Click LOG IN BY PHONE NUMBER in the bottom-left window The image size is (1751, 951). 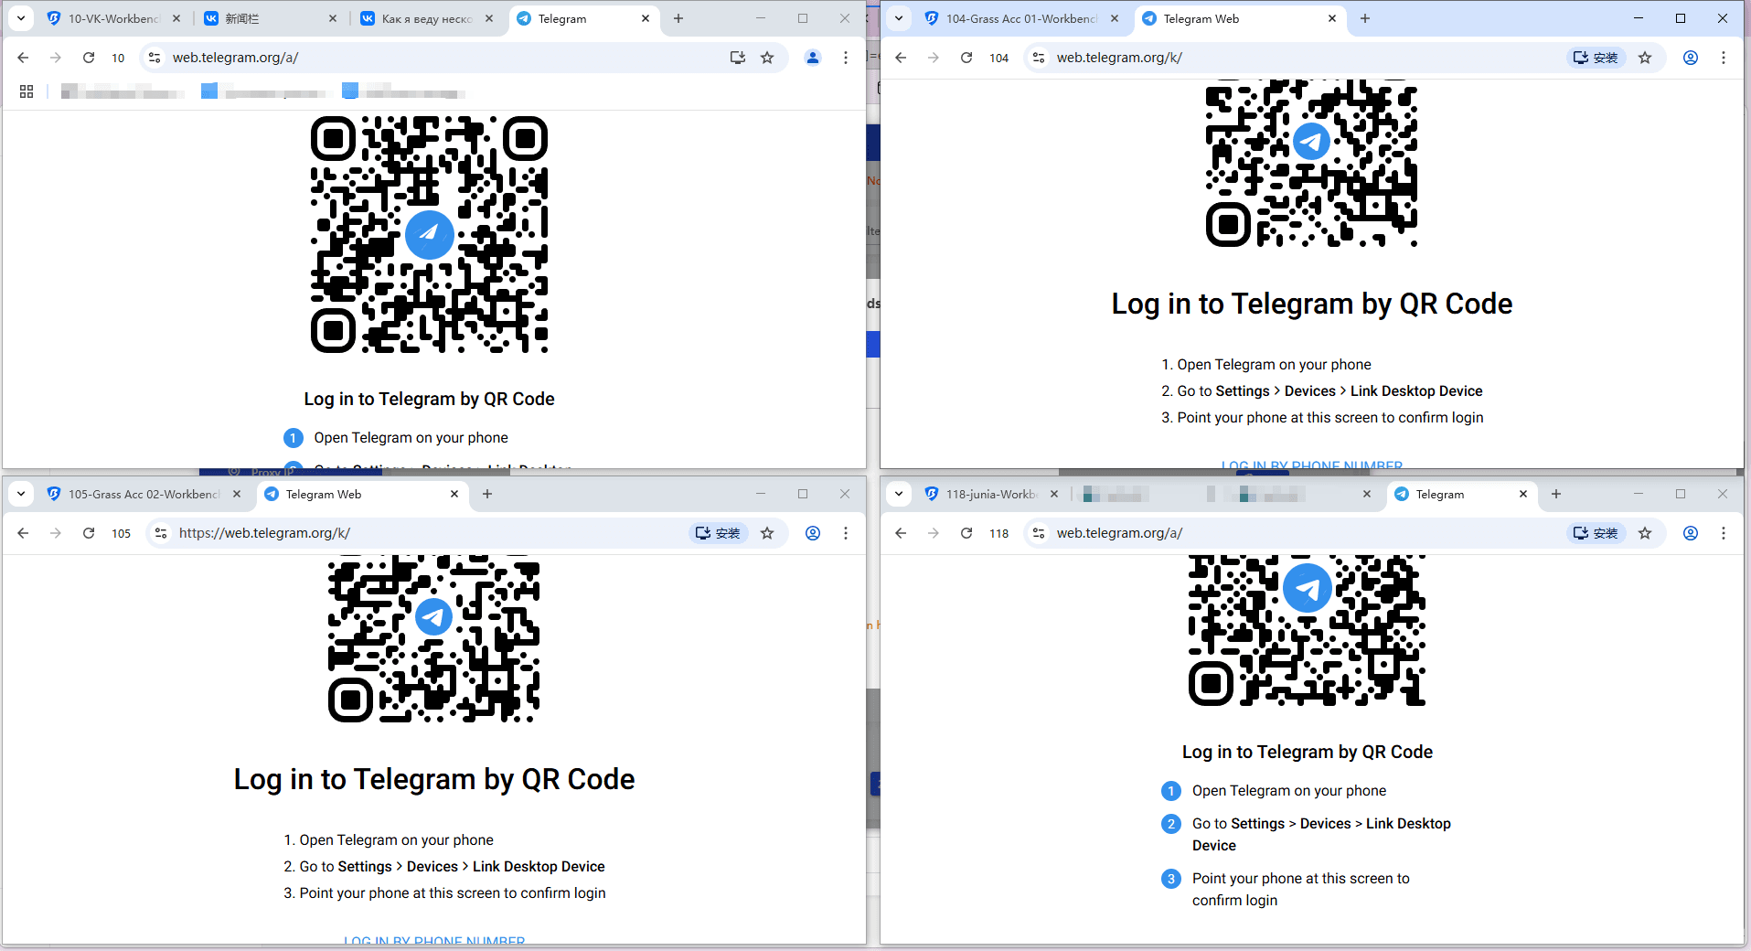[x=433, y=941]
